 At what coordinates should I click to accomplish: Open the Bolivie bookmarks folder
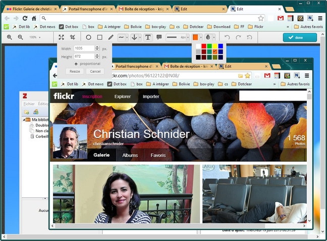pyautogui.click(x=133, y=27)
